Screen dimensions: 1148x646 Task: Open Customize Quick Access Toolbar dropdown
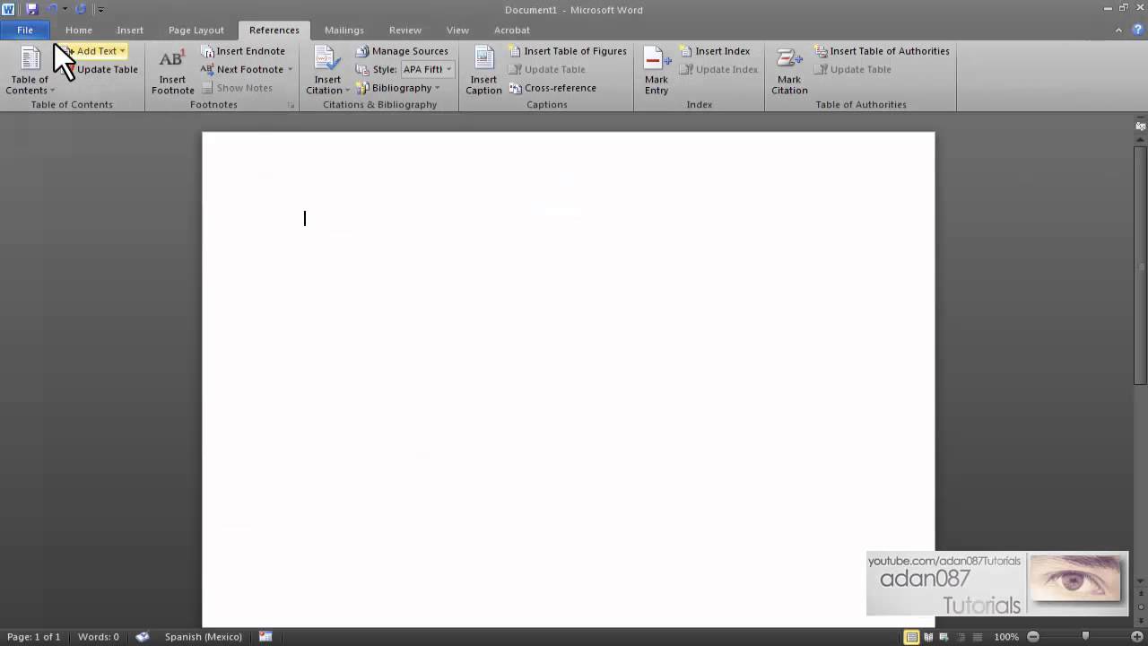[x=100, y=9]
